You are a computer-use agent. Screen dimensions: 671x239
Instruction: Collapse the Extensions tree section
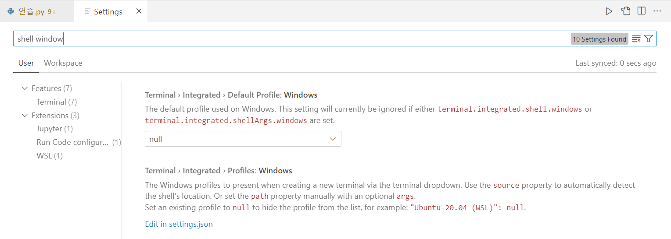(x=25, y=116)
